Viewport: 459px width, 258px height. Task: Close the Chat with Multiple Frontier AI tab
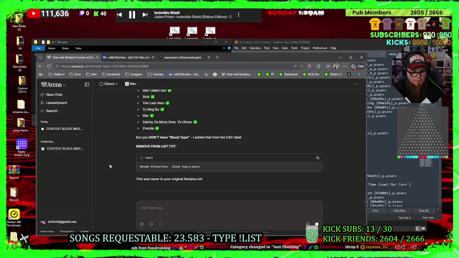(98, 57)
